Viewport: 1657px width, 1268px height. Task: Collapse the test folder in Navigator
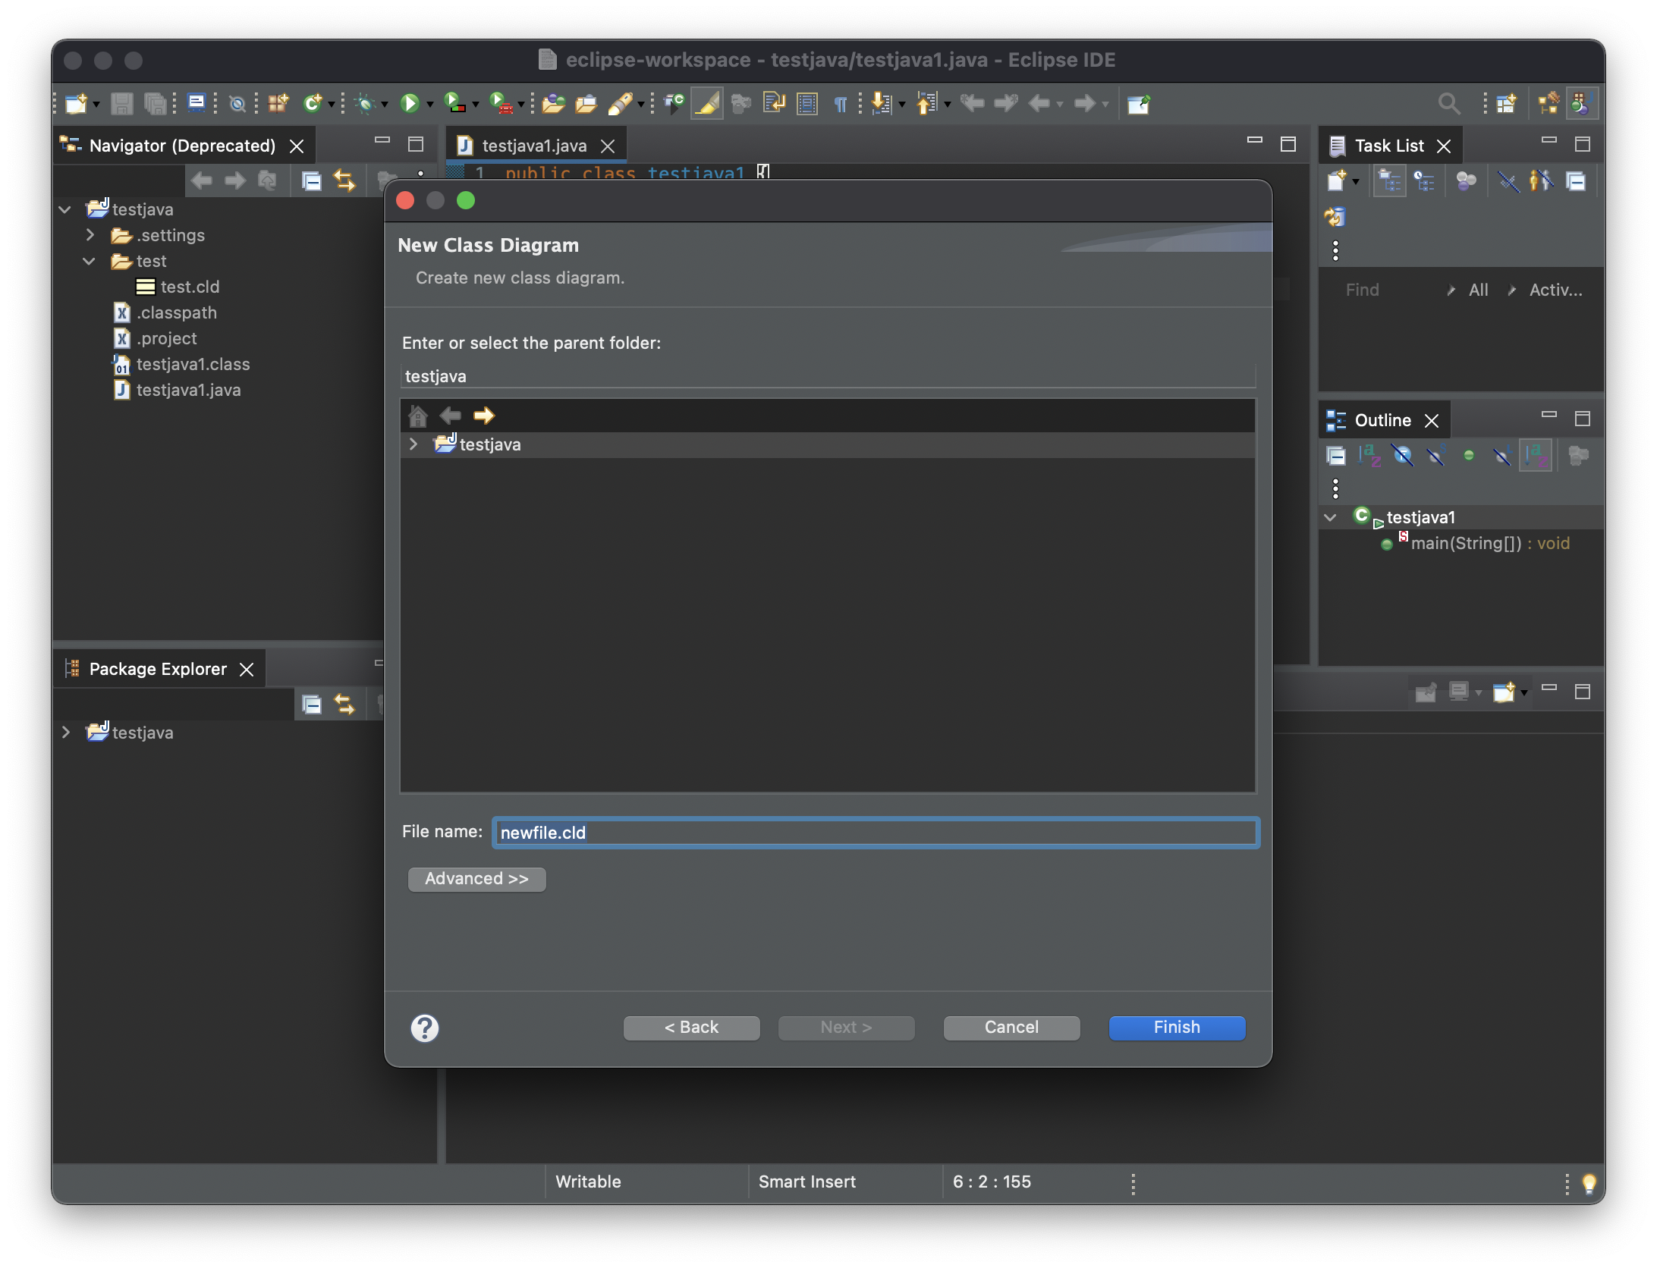click(x=90, y=261)
